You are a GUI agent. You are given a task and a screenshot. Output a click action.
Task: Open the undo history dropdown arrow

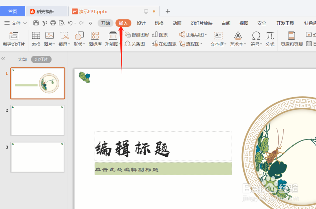(x=75, y=23)
